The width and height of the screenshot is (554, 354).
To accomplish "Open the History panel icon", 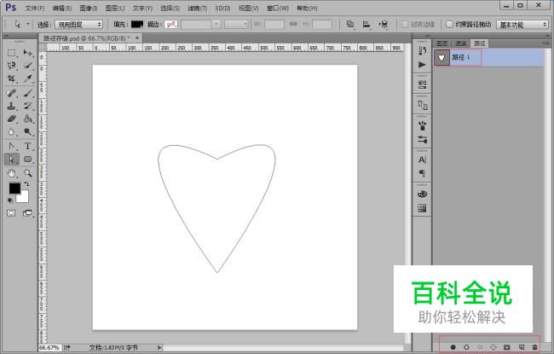I will pos(422,51).
